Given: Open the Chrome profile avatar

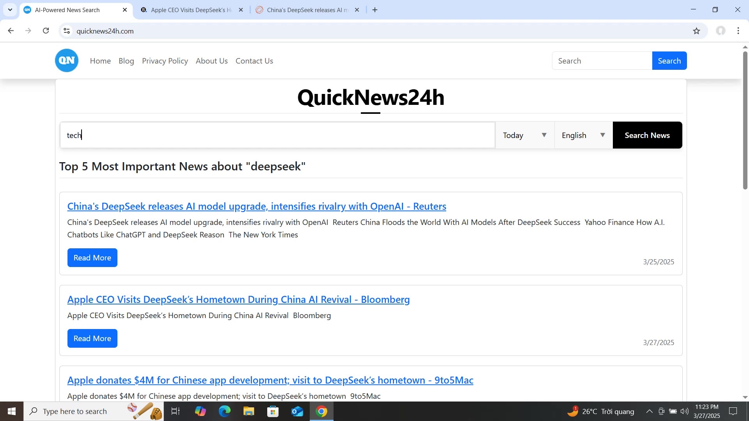Looking at the screenshot, I should (x=721, y=31).
